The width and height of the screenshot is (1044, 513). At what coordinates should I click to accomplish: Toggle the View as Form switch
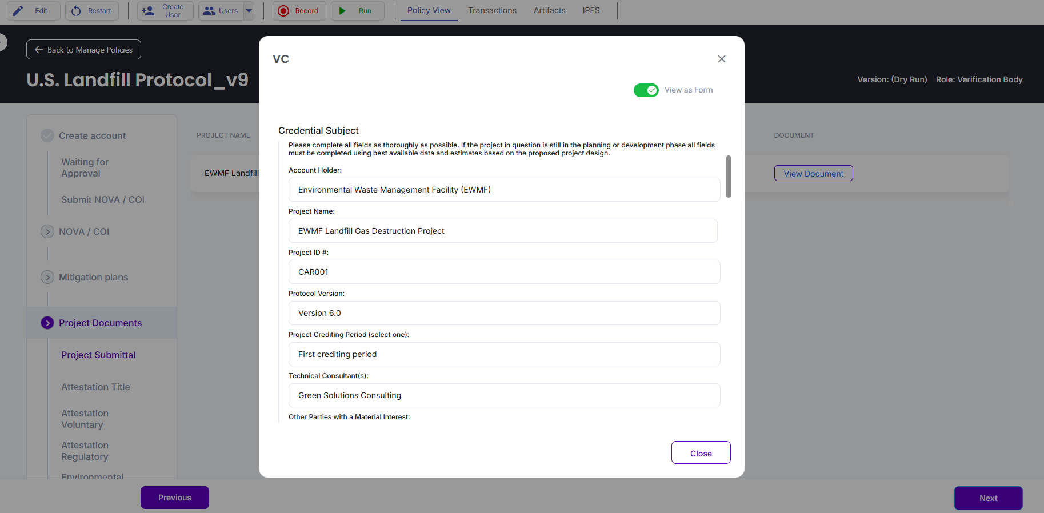pos(646,90)
